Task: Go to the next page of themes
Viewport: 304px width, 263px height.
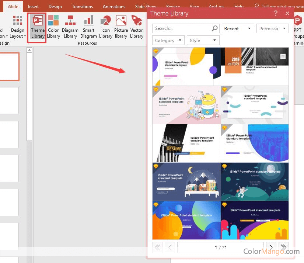Action: click(271, 247)
